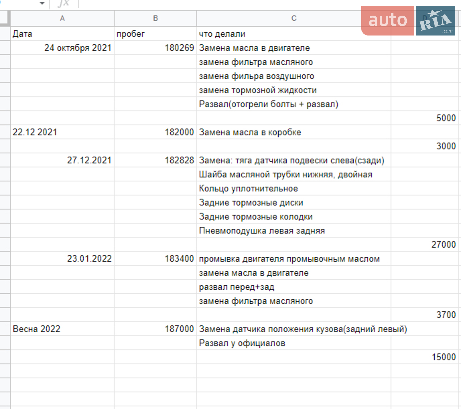Viewport: 461px width, 409px height.
Task: Click 'Кольцо уплотнительное' cell
Action: tap(294, 188)
